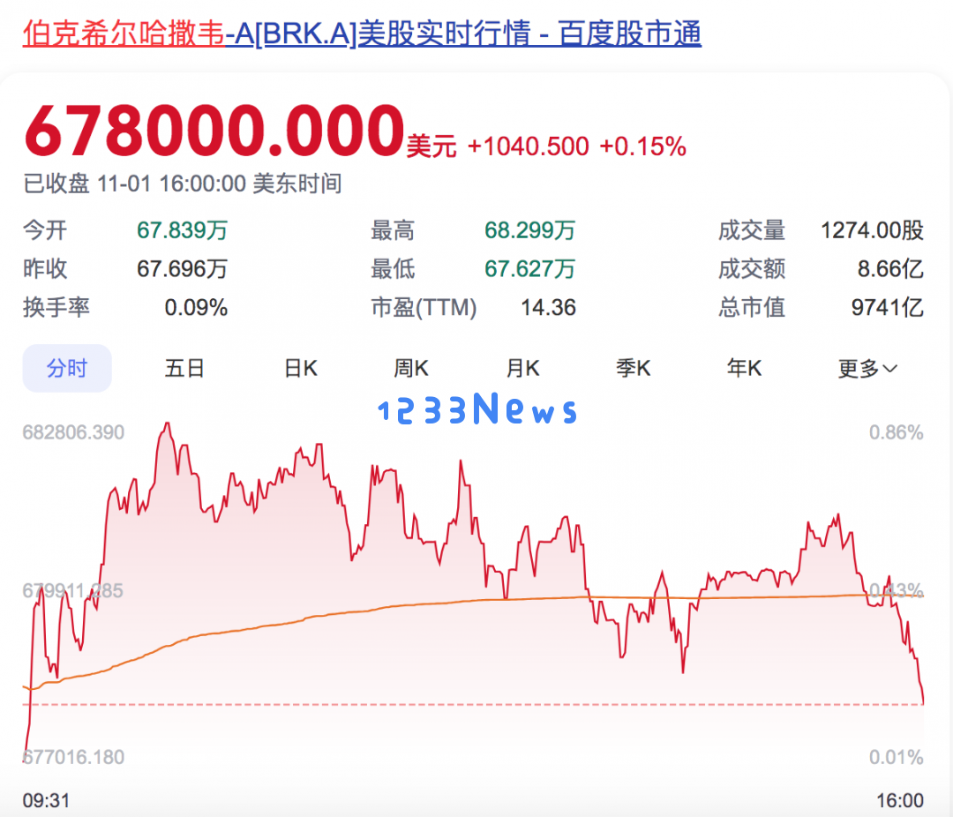The width and height of the screenshot is (953, 817).
Task: Open the 月K chart tab
Action: 522,369
